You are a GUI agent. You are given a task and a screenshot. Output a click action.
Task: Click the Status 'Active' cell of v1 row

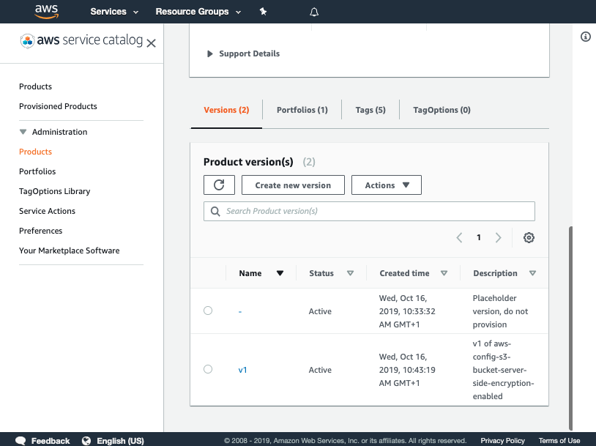320,370
